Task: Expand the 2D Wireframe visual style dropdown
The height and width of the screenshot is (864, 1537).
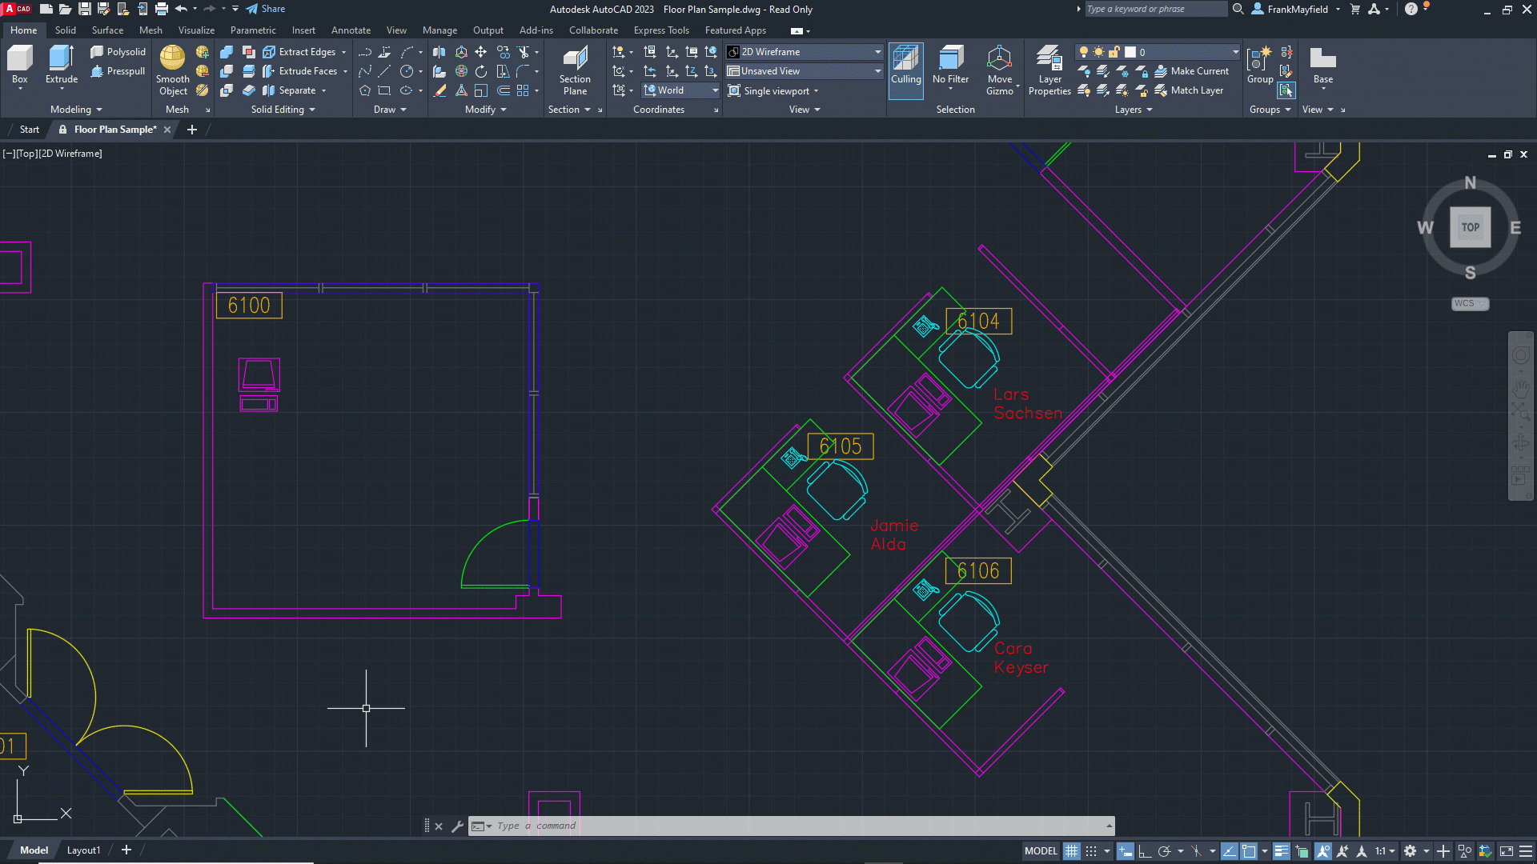Action: click(x=877, y=52)
